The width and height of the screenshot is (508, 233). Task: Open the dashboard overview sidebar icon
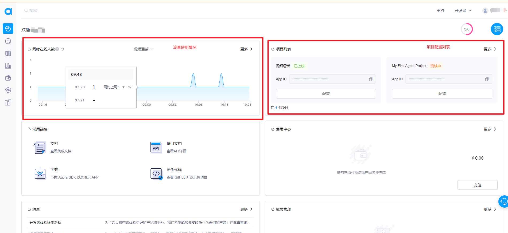click(x=8, y=29)
